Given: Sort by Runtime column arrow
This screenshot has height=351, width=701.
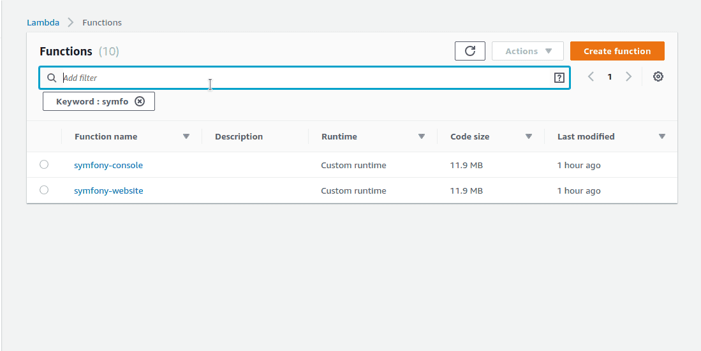Looking at the screenshot, I should coord(422,136).
